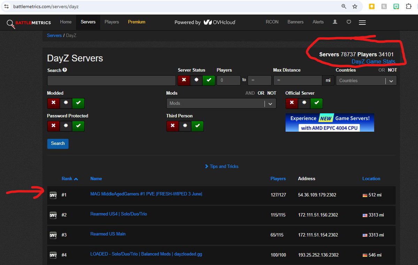
Task: Click DayZ icon for rank #2 server
Action: pos(53,215)
